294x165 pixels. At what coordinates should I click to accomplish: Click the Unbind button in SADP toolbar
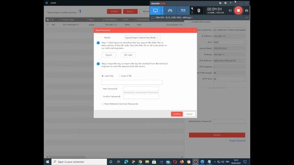(114, 11)
